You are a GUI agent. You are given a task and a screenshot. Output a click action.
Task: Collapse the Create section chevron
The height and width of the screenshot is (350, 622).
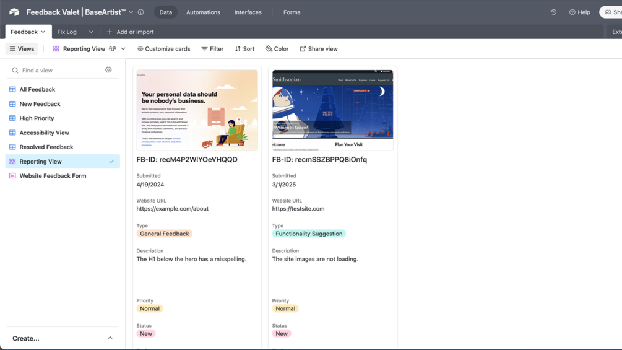110,338
